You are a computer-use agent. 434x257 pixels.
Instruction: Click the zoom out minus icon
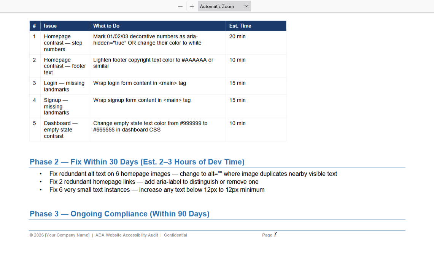point(180,6)
